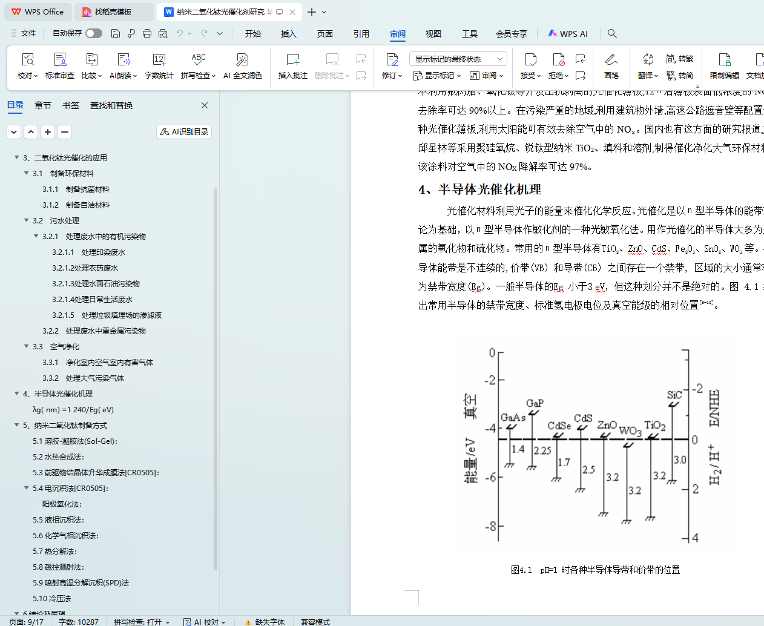Jump to 5.10 冷压法 heading
Screen dimensions: 764x626
click(x=51, y=598)
